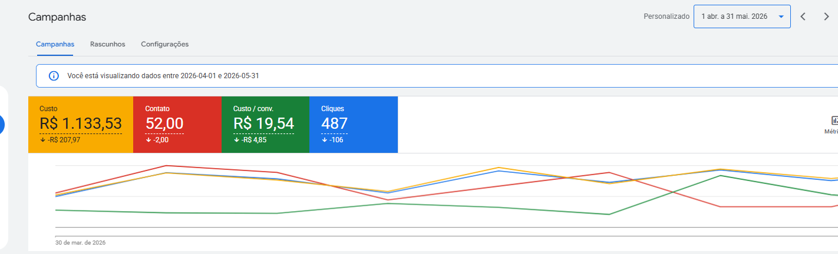
Task: Select the red Contato metric card
Action: click(177, 125)
